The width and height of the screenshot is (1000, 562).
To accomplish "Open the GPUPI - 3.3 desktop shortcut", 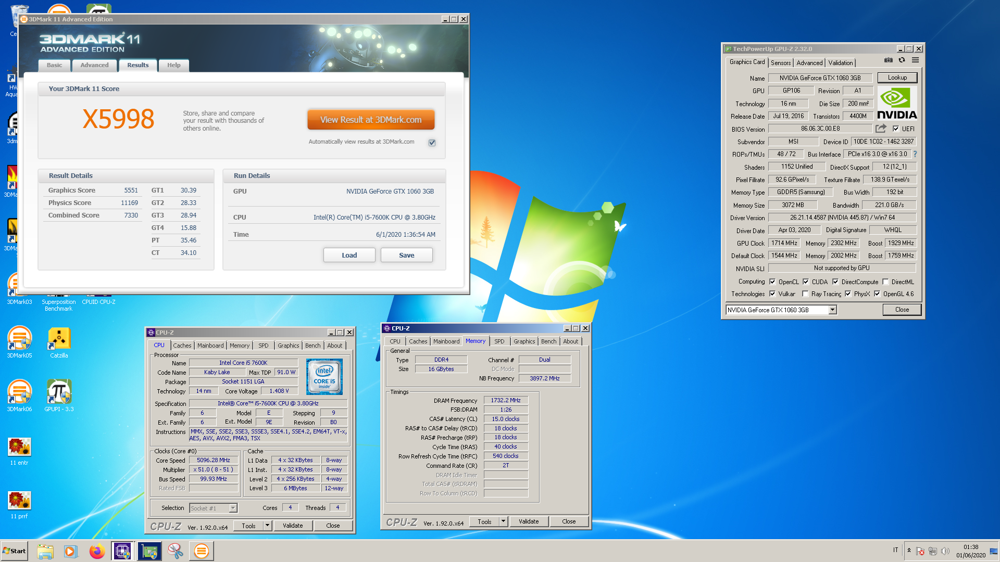I will click(x=59, y=395).
